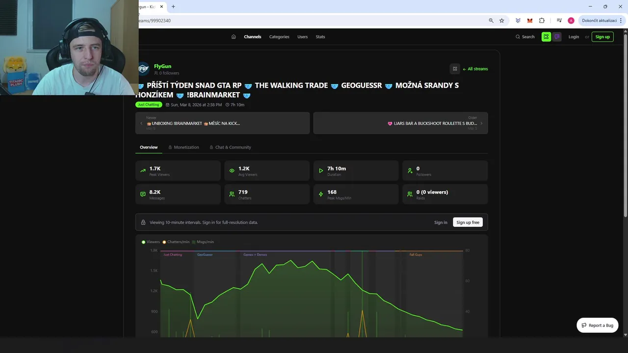
Task: Click the GeoGuessr segment label in chart
Action: pos(205,254)
